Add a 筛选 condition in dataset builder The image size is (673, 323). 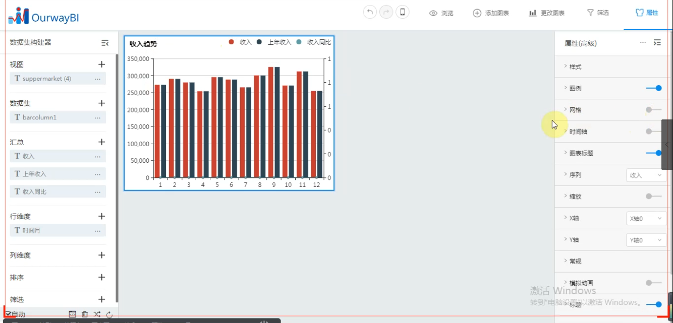[x=101, y=299]
